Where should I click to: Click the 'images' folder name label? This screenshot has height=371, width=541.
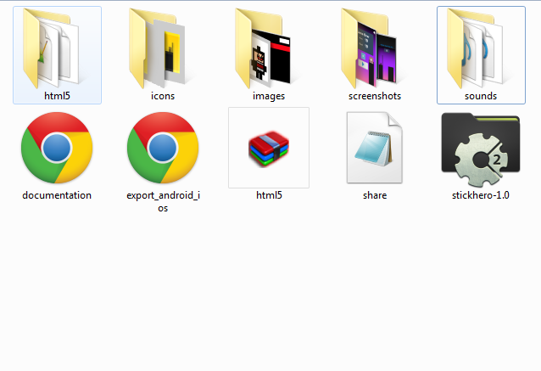tap(269, 96)
